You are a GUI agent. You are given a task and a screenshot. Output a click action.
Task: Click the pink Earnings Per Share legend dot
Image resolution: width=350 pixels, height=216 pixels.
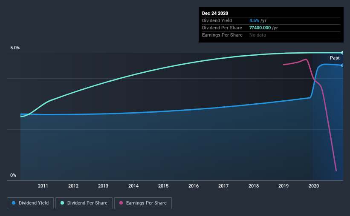[x=121, y=203]
